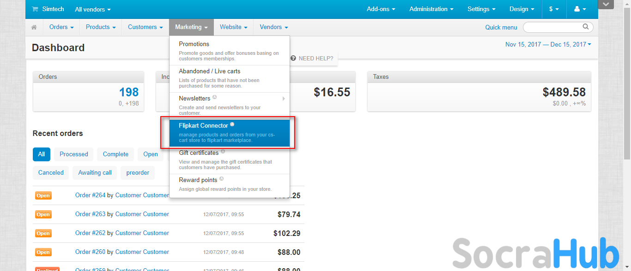Open the Settings dropdown menu
Image resolution: width=631 pixels, height=271 pixels.
click(x=481, y=9)
